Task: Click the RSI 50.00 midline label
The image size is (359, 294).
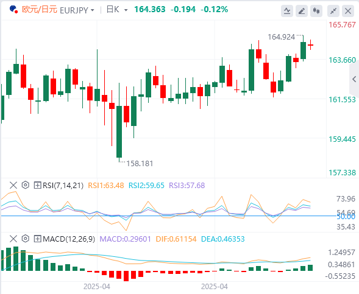Action: [346, 217]
